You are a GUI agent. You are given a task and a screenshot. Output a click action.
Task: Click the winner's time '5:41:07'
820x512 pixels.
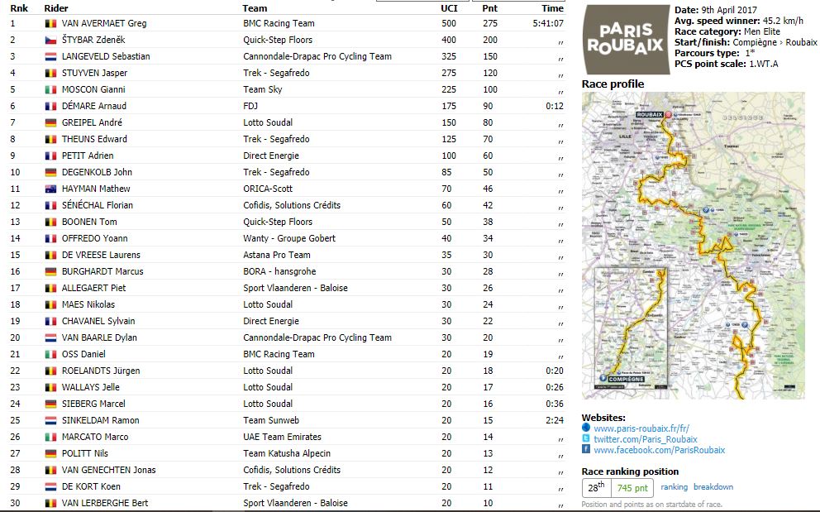(548, 23)
